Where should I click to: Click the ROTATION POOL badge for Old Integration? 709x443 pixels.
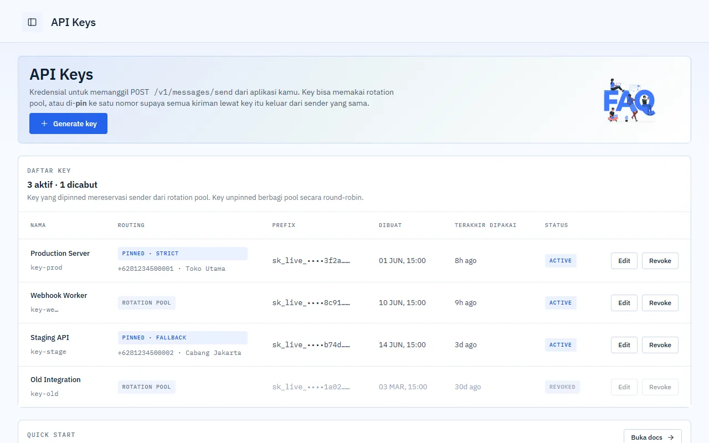147,387
